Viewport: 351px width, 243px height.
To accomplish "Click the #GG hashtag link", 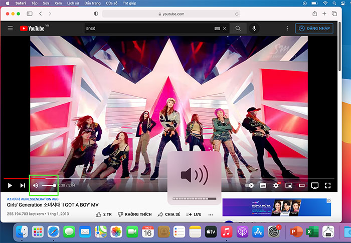I will click(x=55, y=199).
